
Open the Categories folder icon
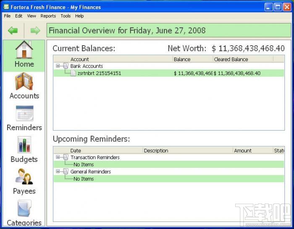click(x=24, y=208)
